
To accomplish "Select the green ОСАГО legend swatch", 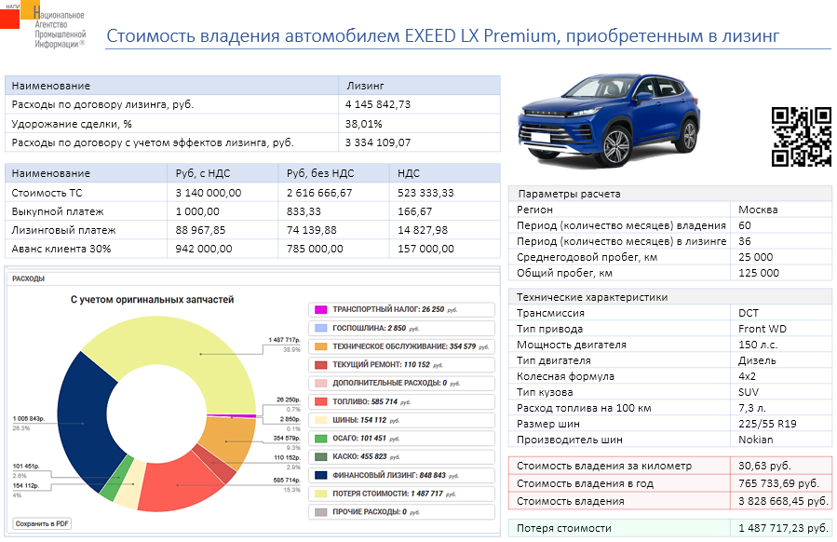I will 320,439.
